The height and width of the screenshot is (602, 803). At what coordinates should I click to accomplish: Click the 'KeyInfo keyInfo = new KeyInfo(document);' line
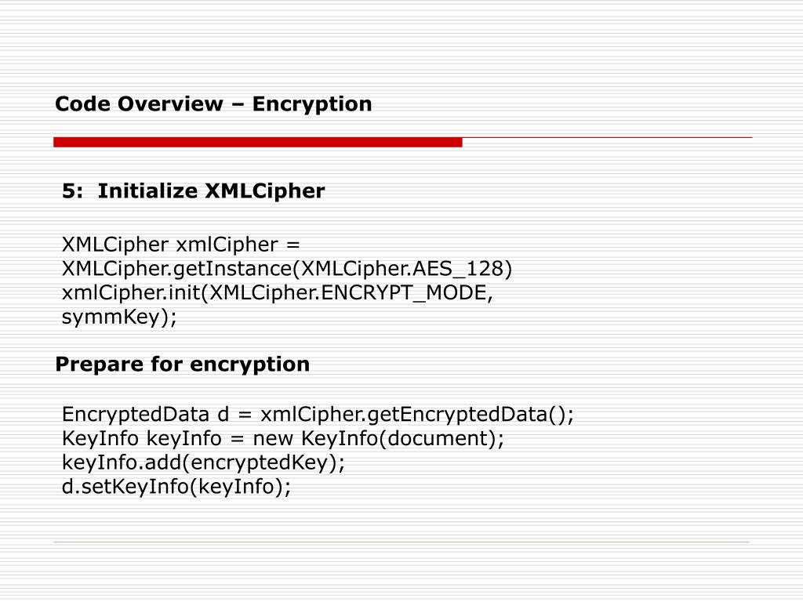coord(282,439)
